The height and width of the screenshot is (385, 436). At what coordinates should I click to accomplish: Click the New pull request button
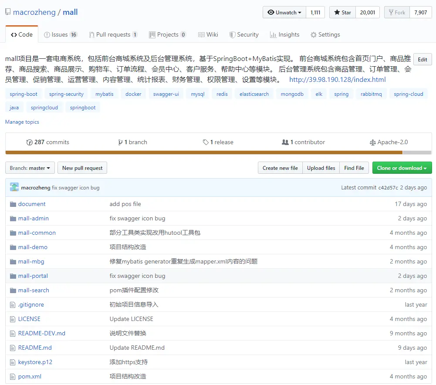(x=82, y=168)
